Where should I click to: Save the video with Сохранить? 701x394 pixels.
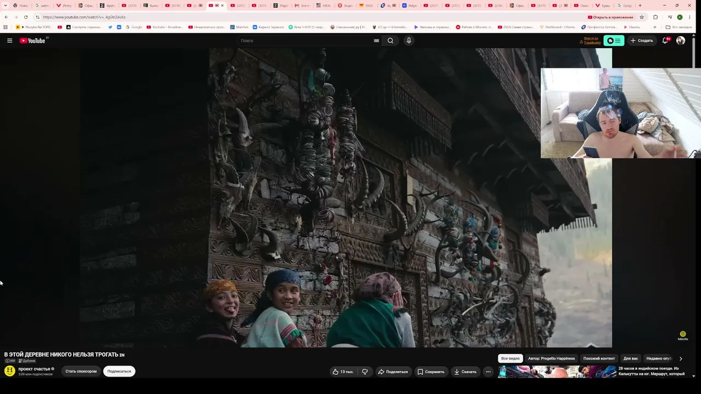(x=431, y=372)
